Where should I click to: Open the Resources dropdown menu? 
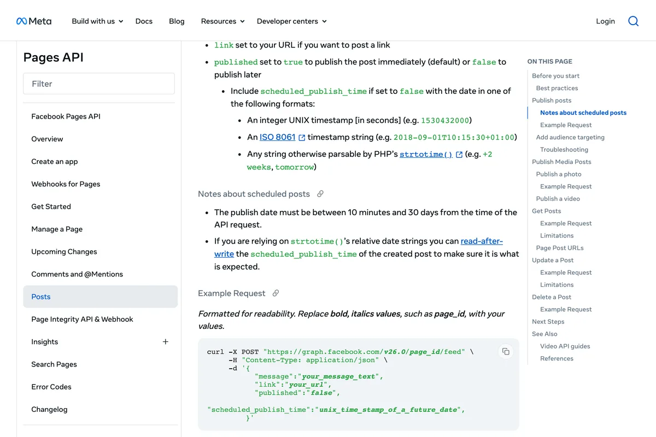click(x=222, y=21)
